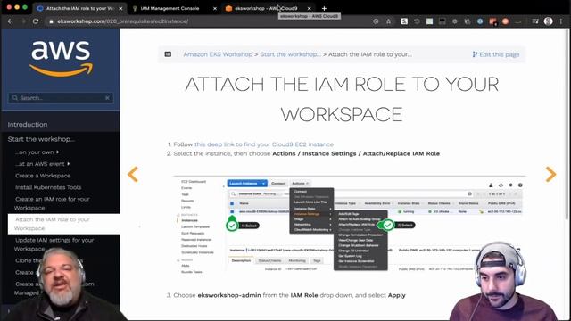This screenshot has height=321, width=571.
Task: Bookmark this page with the star icon
Action: (389, 21)
